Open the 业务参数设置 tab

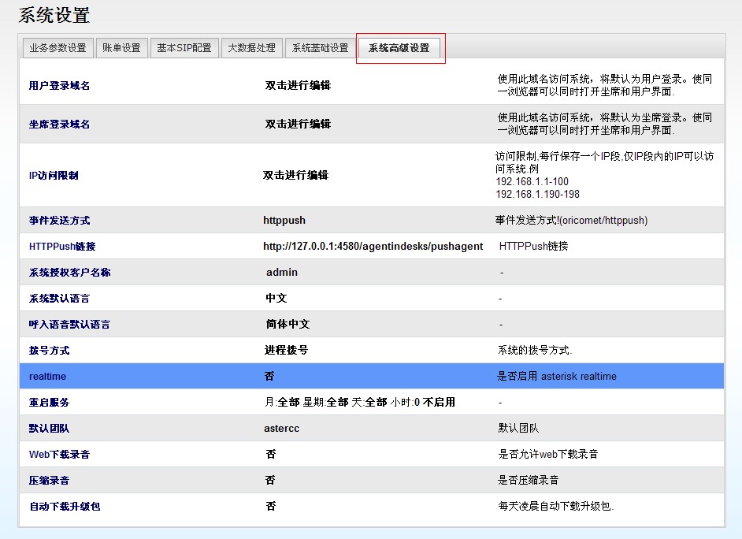pyautogui.click(x=58, y=47)
